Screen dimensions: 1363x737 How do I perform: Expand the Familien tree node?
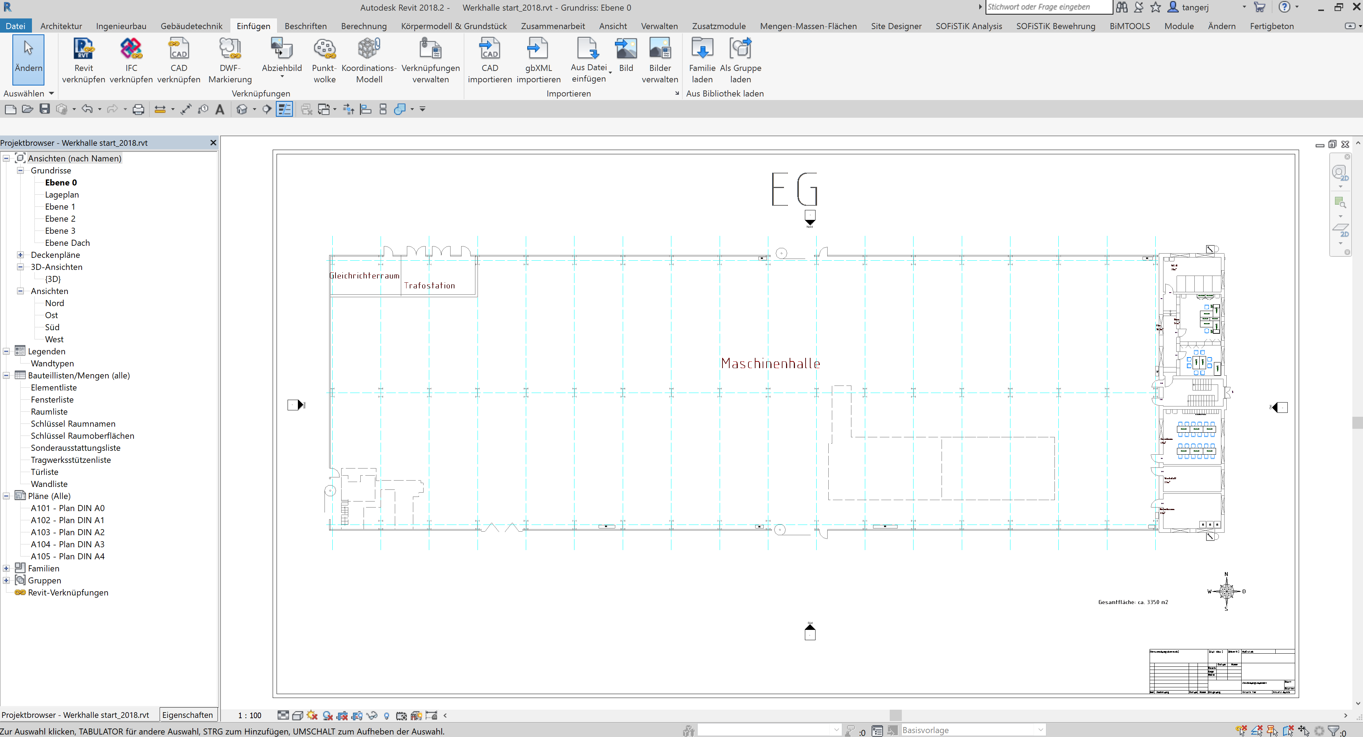click(x=6, y=568)
